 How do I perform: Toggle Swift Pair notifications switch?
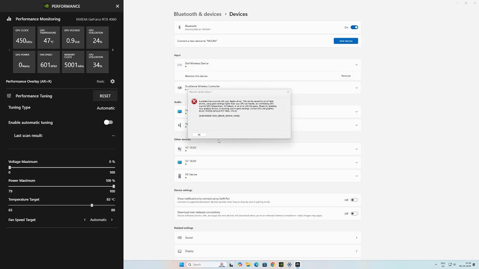coord(354,200)
